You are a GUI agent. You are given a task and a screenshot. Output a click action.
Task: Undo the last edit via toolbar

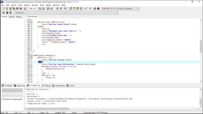coord(31,9)
